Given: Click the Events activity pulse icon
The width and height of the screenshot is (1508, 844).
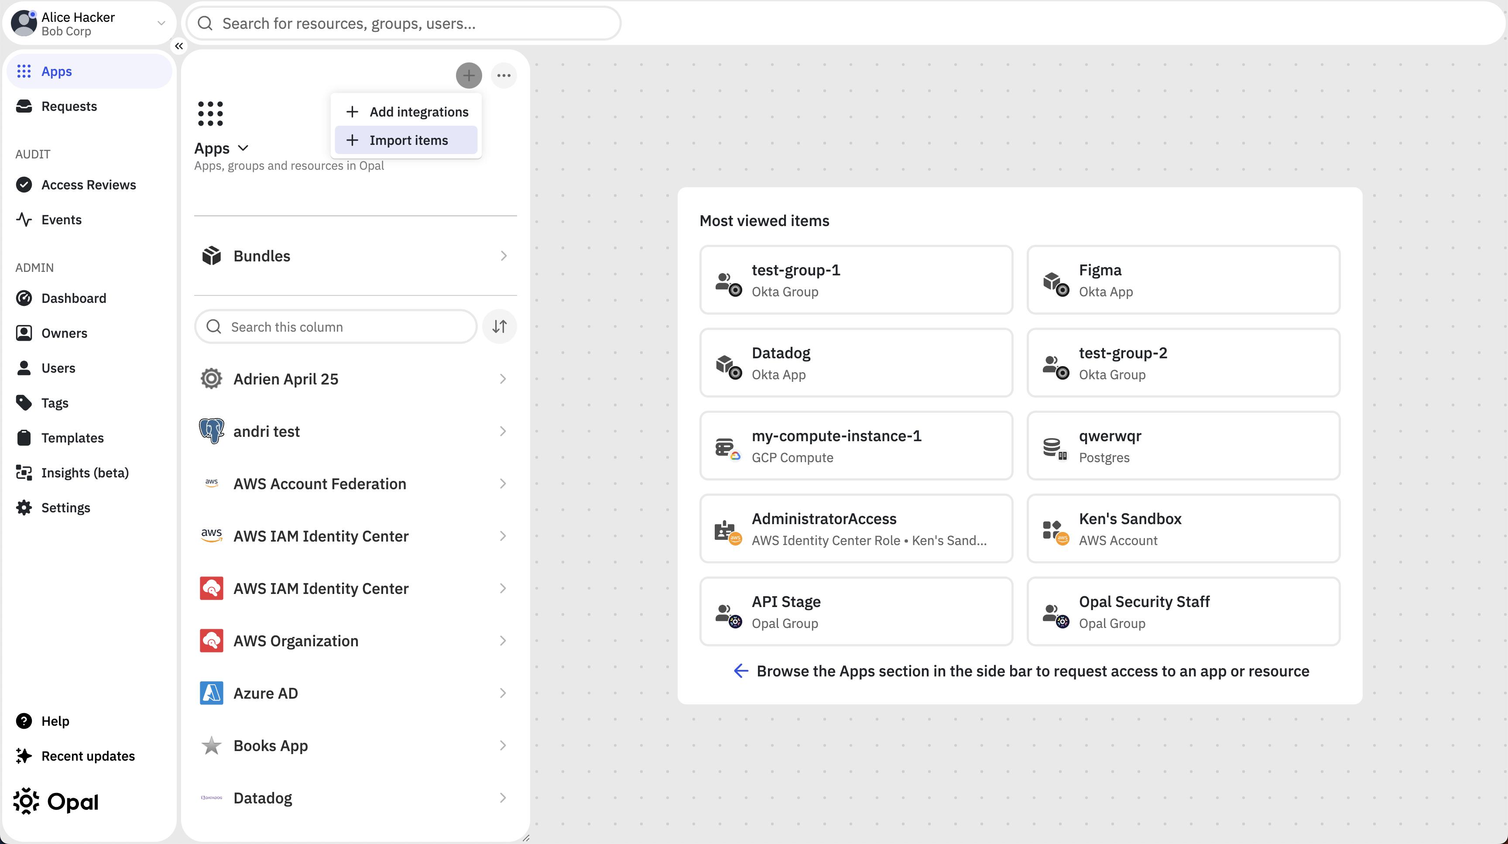Looking at the screenshot, I should coord(24,220).
